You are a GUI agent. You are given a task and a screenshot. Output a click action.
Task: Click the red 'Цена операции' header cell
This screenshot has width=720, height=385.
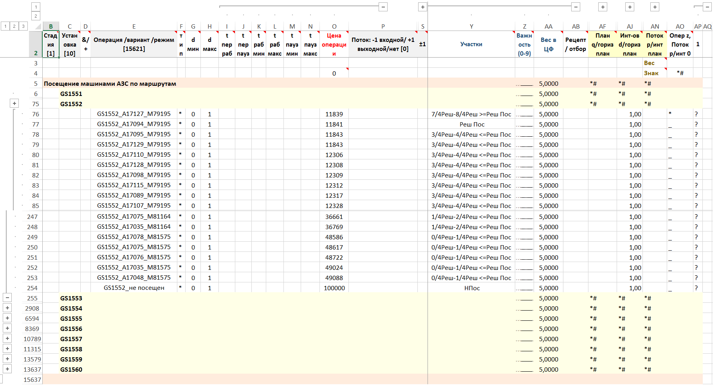click(x=334, y=44)
